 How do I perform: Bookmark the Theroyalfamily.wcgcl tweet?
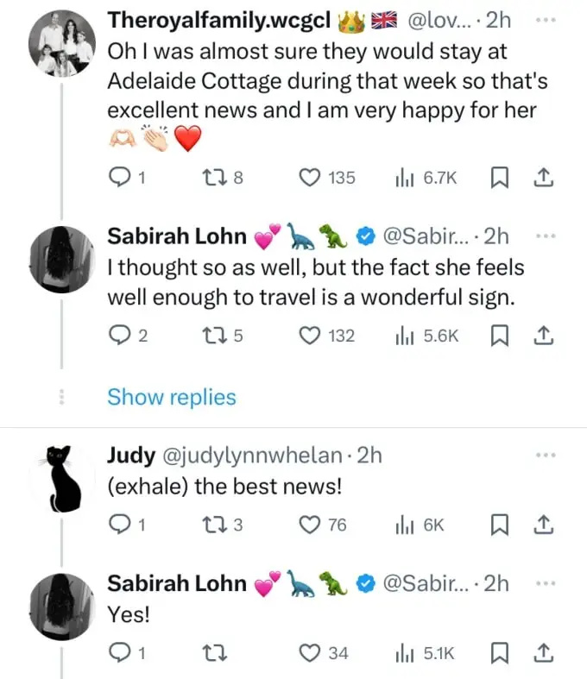pyautogui.click(x=499, y=178)
